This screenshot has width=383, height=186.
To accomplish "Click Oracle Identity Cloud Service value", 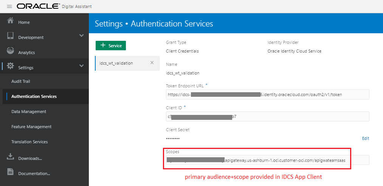I will click(294, 51).
